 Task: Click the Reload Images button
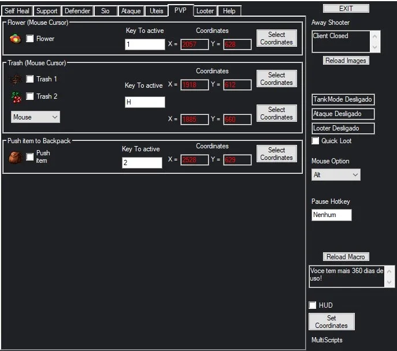pyautogui.click(x=346, y=61)
